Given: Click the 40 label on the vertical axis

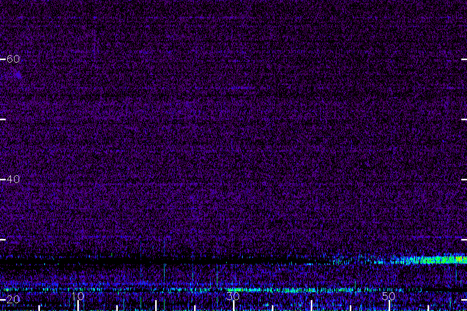Looking at the screenshot, I should [x=13, y=179].
